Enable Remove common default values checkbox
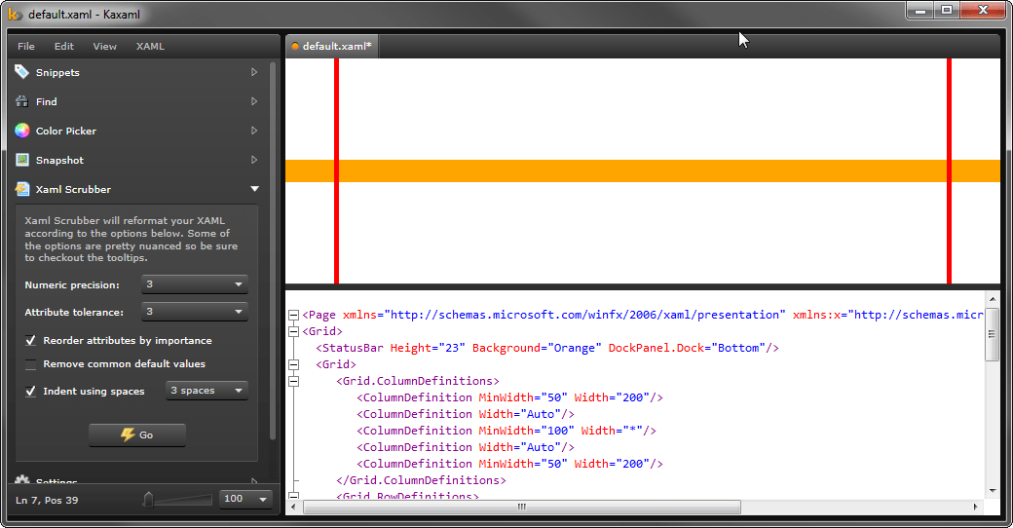 pyautogui.click(x=30, y=364)
